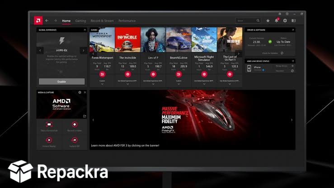Open Media & Capture settings gear

[80, 92]
